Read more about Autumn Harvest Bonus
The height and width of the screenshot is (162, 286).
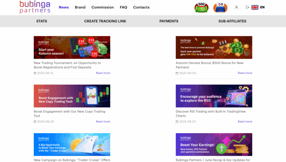coord(245,73)
